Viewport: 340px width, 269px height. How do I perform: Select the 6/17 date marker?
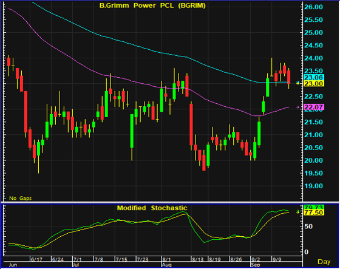tap(36, 259)
